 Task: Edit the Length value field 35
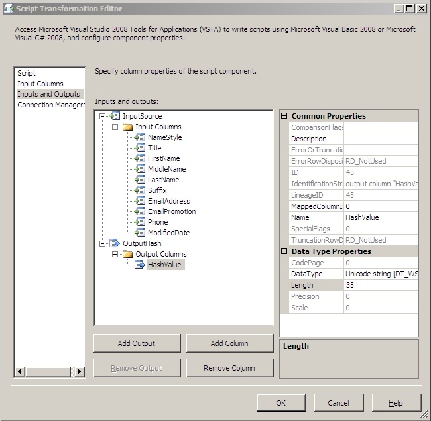[381, 285]
